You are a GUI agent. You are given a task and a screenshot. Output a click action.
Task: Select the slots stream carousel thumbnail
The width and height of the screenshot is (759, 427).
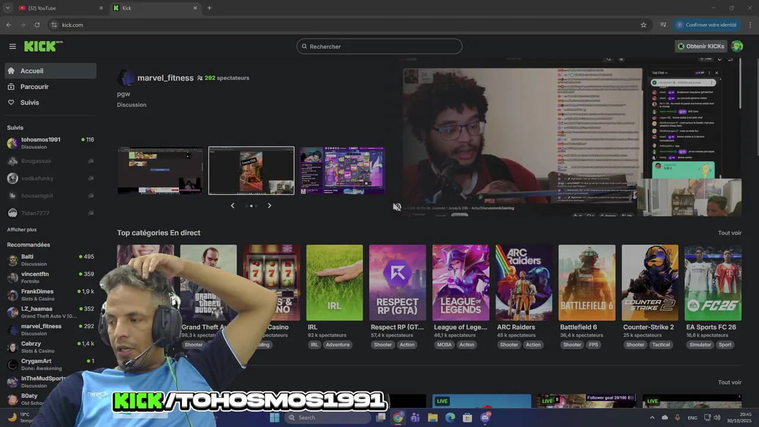coord(342,171)
